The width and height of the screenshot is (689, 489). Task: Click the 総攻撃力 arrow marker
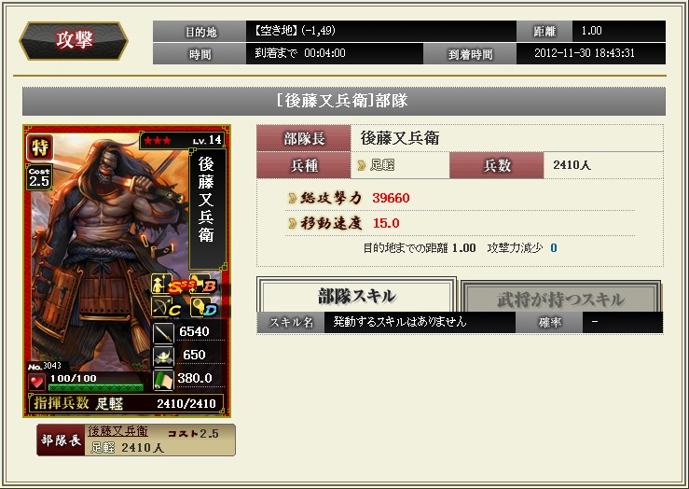(292, 199)
